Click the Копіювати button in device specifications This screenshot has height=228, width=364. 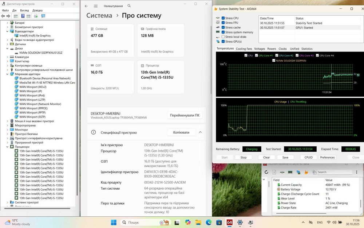coord(181,132)
